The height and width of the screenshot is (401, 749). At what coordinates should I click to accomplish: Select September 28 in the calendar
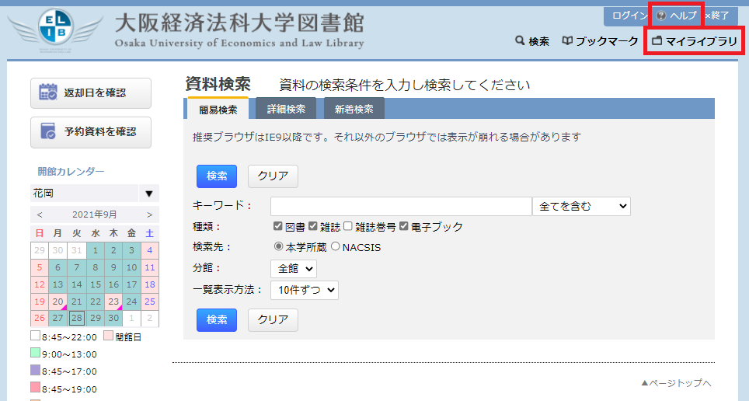pyautogui.click(x=76, y=319)
